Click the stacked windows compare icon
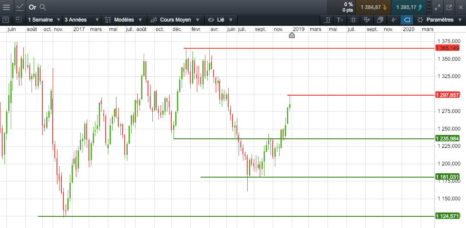466x228 pixels. [x=380, y=20]
